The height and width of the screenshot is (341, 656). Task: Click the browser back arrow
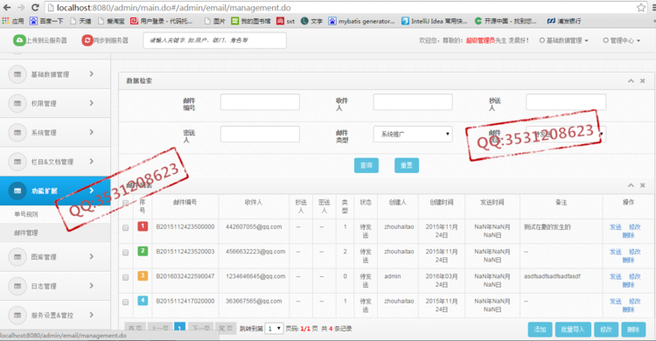[7, 8]
